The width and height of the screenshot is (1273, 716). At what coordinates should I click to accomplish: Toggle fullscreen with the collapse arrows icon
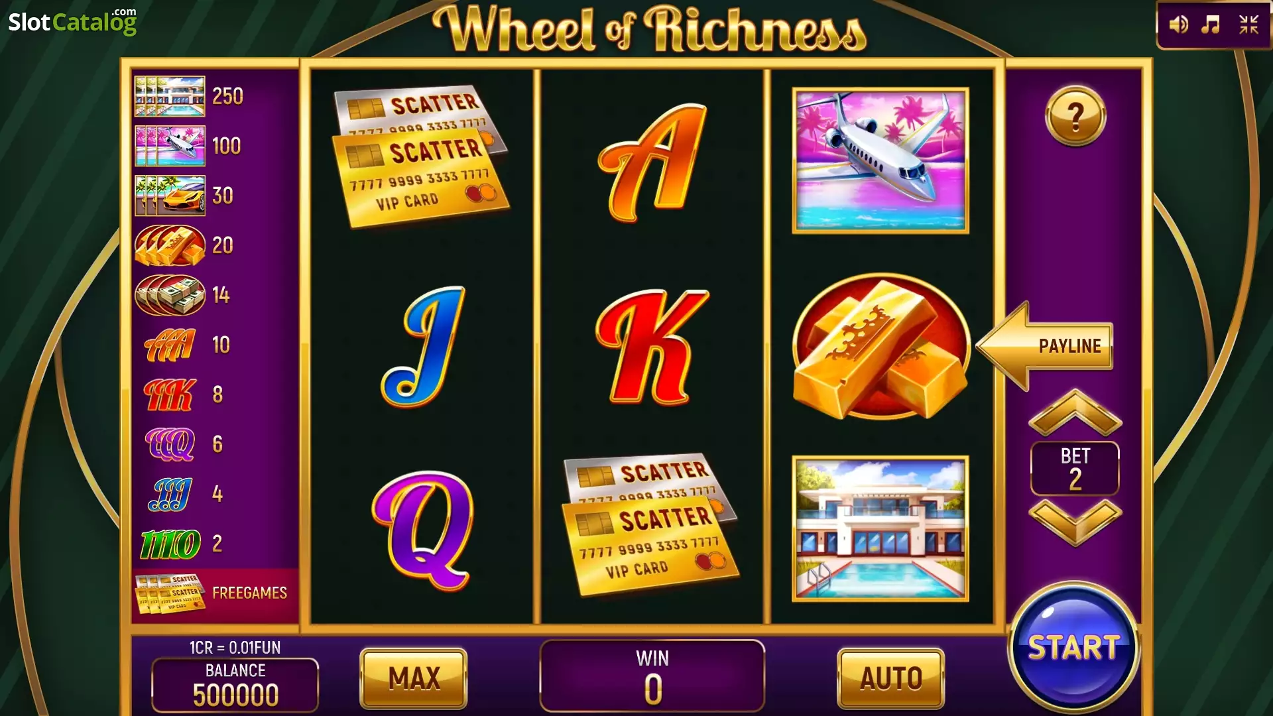[x=1249, y=25]
